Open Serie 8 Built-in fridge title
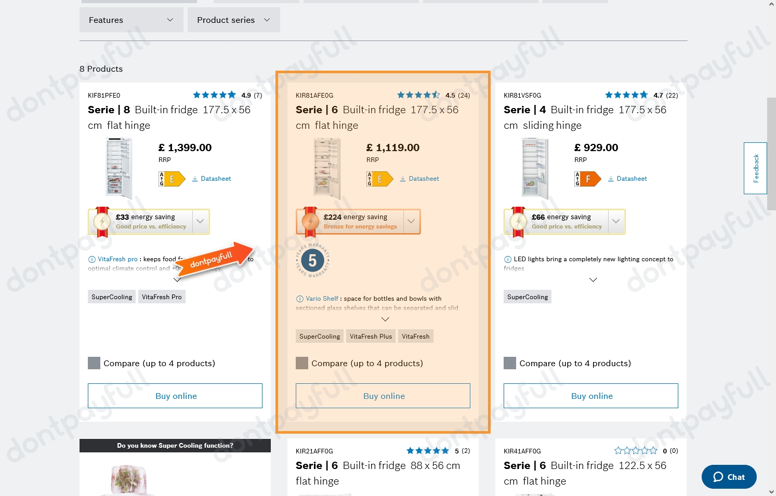 click(x=169, y=117)
